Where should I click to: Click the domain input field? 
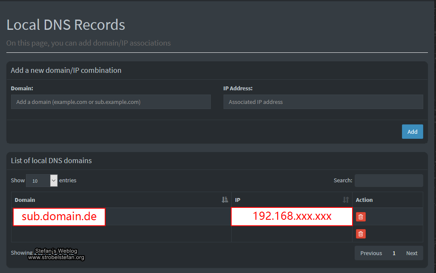point(110,102)
